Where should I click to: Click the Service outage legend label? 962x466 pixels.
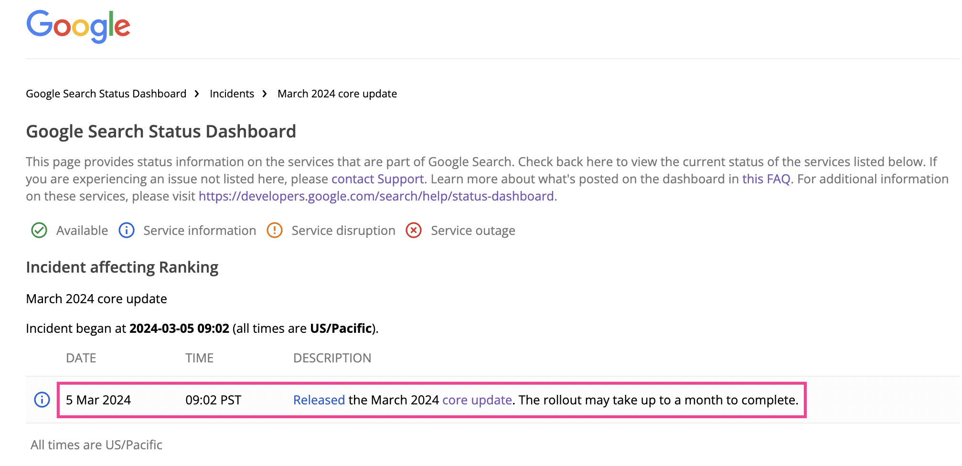click(x=473, y=231)
